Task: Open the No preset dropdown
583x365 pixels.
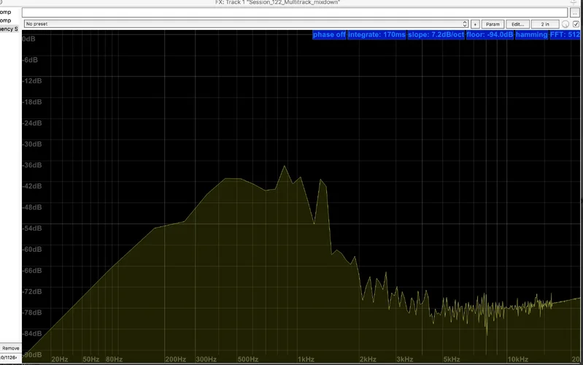Action: (246, 24)
